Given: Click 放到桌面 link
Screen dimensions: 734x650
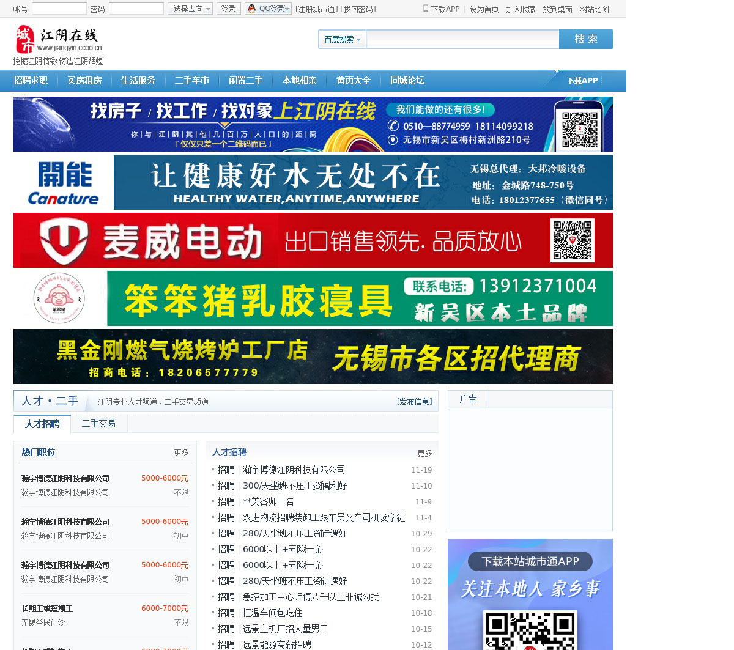Looking at the screenshot, I should click(x=557, y=9).
